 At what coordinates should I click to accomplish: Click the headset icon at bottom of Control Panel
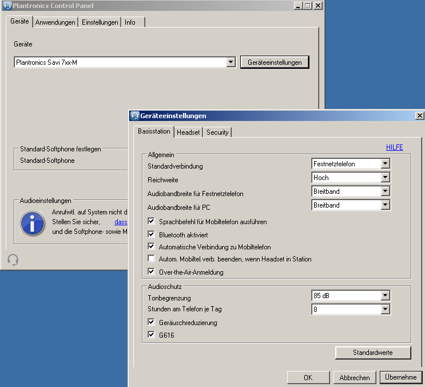pyautogui.click(x=13, y=260)
